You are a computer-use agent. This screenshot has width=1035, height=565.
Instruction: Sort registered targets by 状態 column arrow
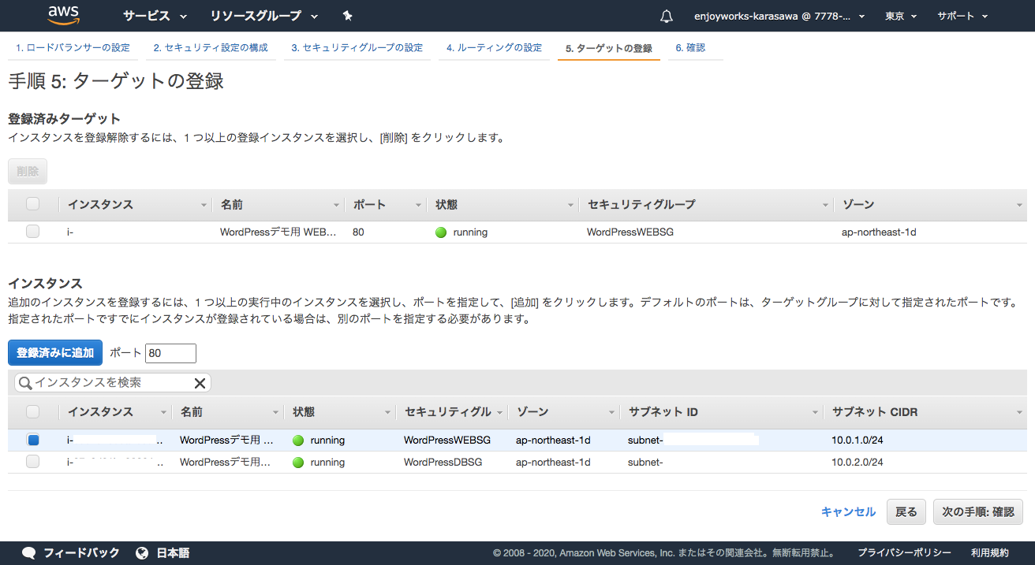[x=570, y=205]
